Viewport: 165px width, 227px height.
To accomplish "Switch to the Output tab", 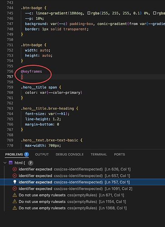I will 42,154.
